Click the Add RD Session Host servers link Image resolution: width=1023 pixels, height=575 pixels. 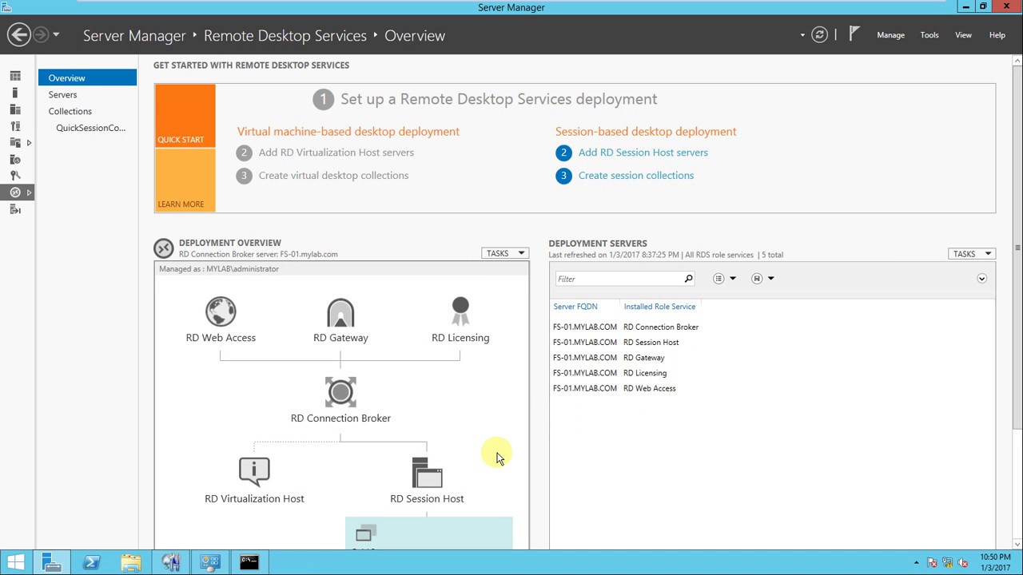coord(643,153)
